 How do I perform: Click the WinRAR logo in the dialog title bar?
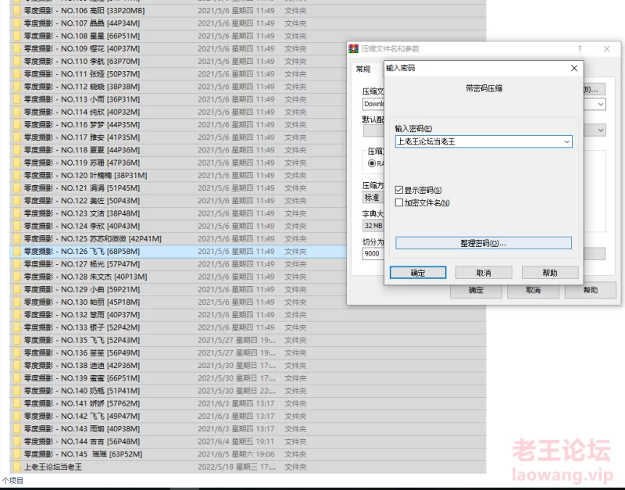point(353,48)
